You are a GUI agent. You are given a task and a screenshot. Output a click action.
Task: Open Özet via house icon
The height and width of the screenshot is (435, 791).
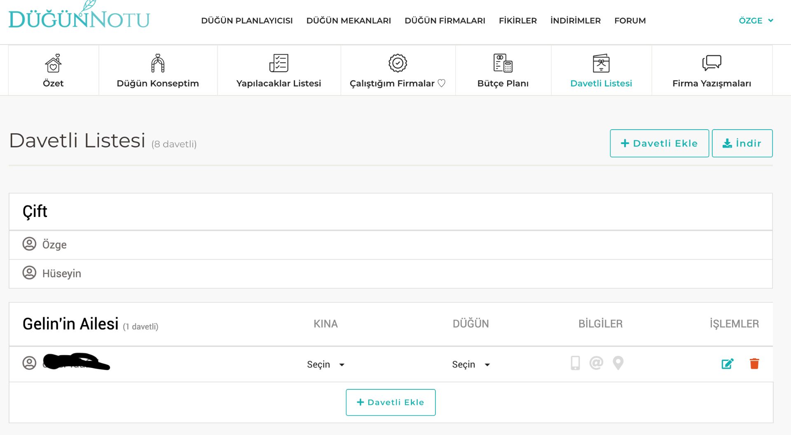(53, 63)
